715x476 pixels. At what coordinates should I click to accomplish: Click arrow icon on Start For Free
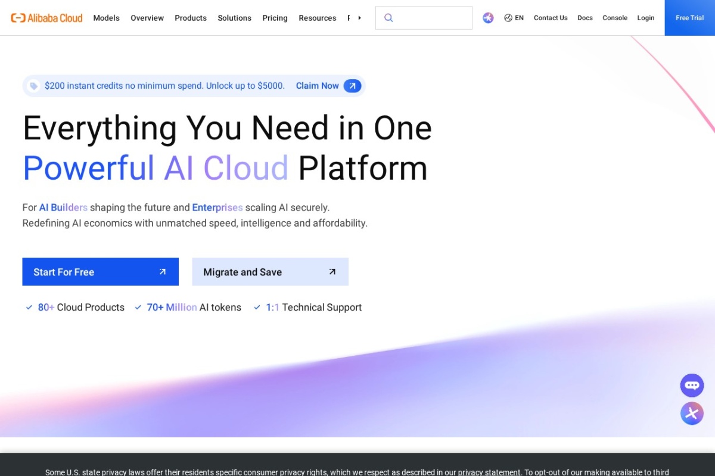point(162,272)
